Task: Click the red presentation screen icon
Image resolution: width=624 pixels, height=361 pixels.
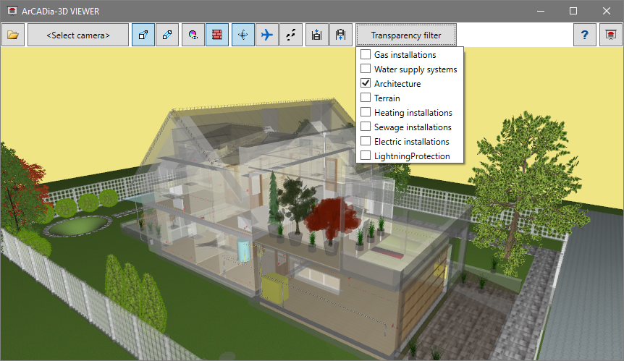Action: click(611, 35)
